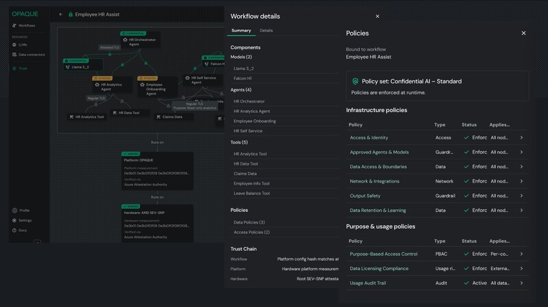
Task: Open Workflows menu item text
Action: pyautogui.click(x=27, y=25)
